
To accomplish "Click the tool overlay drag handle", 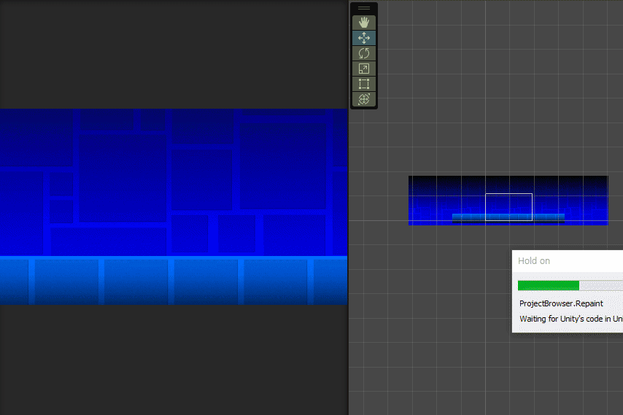I will click(x=363, y=8).
